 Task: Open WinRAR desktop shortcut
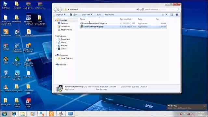coord(6,46)
